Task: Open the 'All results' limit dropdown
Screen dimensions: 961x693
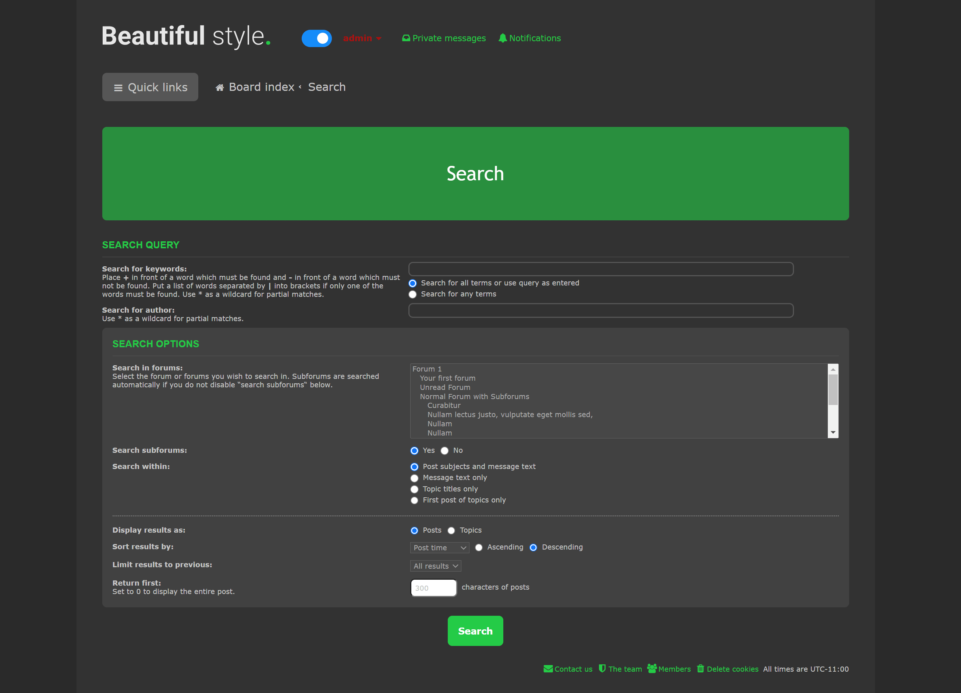Action: (436, 566)
